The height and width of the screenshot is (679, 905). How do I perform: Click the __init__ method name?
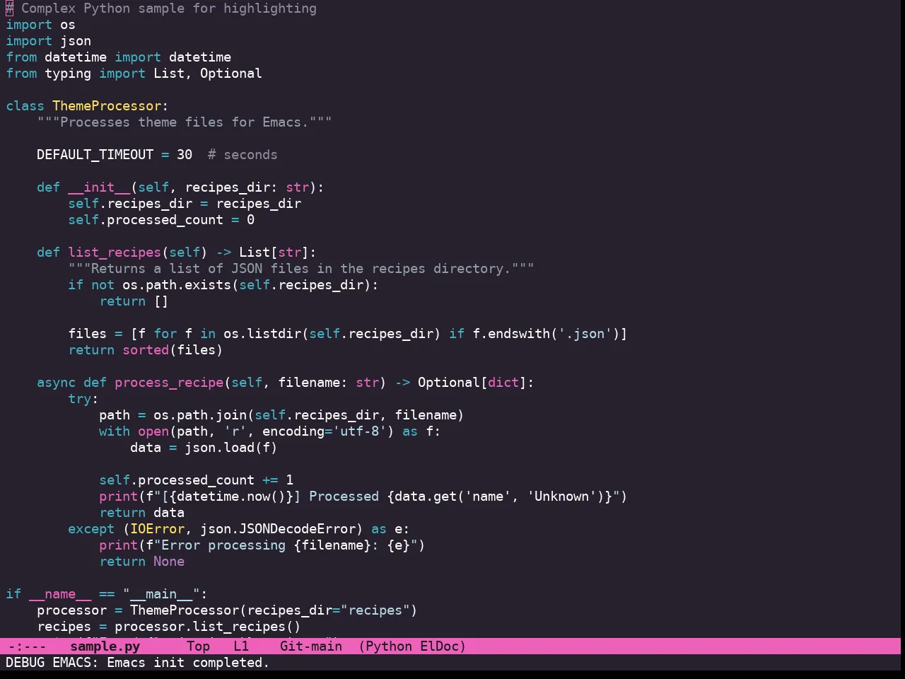point(99,187)
